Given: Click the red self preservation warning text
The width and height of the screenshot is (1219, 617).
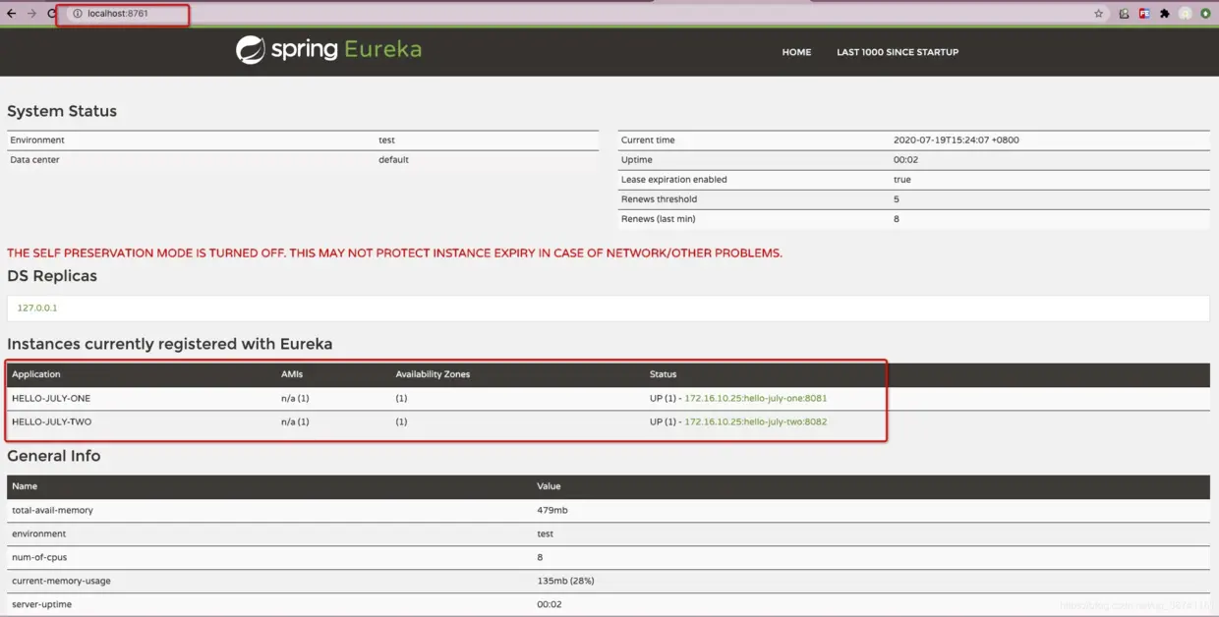Looking at the screenshot, I should 394,252.
